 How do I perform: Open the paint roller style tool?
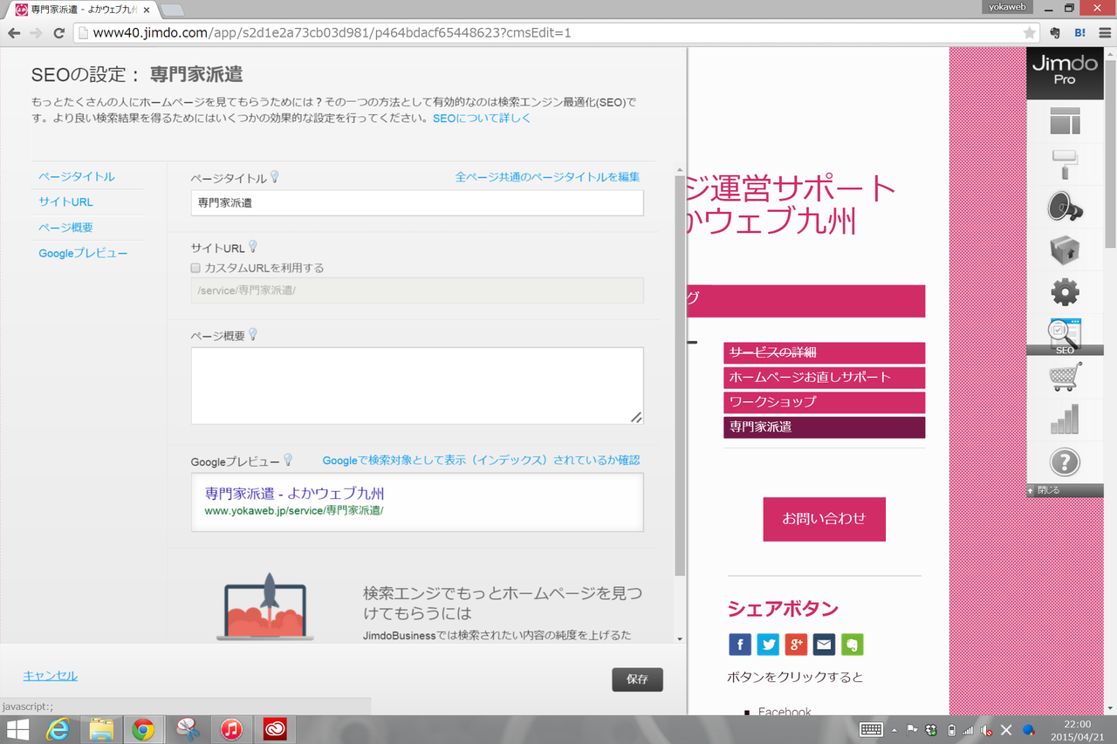point(1065,164)
